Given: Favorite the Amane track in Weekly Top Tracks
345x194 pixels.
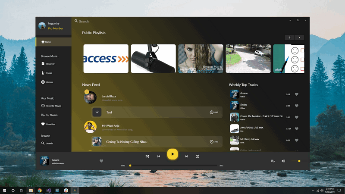Looking at the screenshot, I should tap(297, 94).
